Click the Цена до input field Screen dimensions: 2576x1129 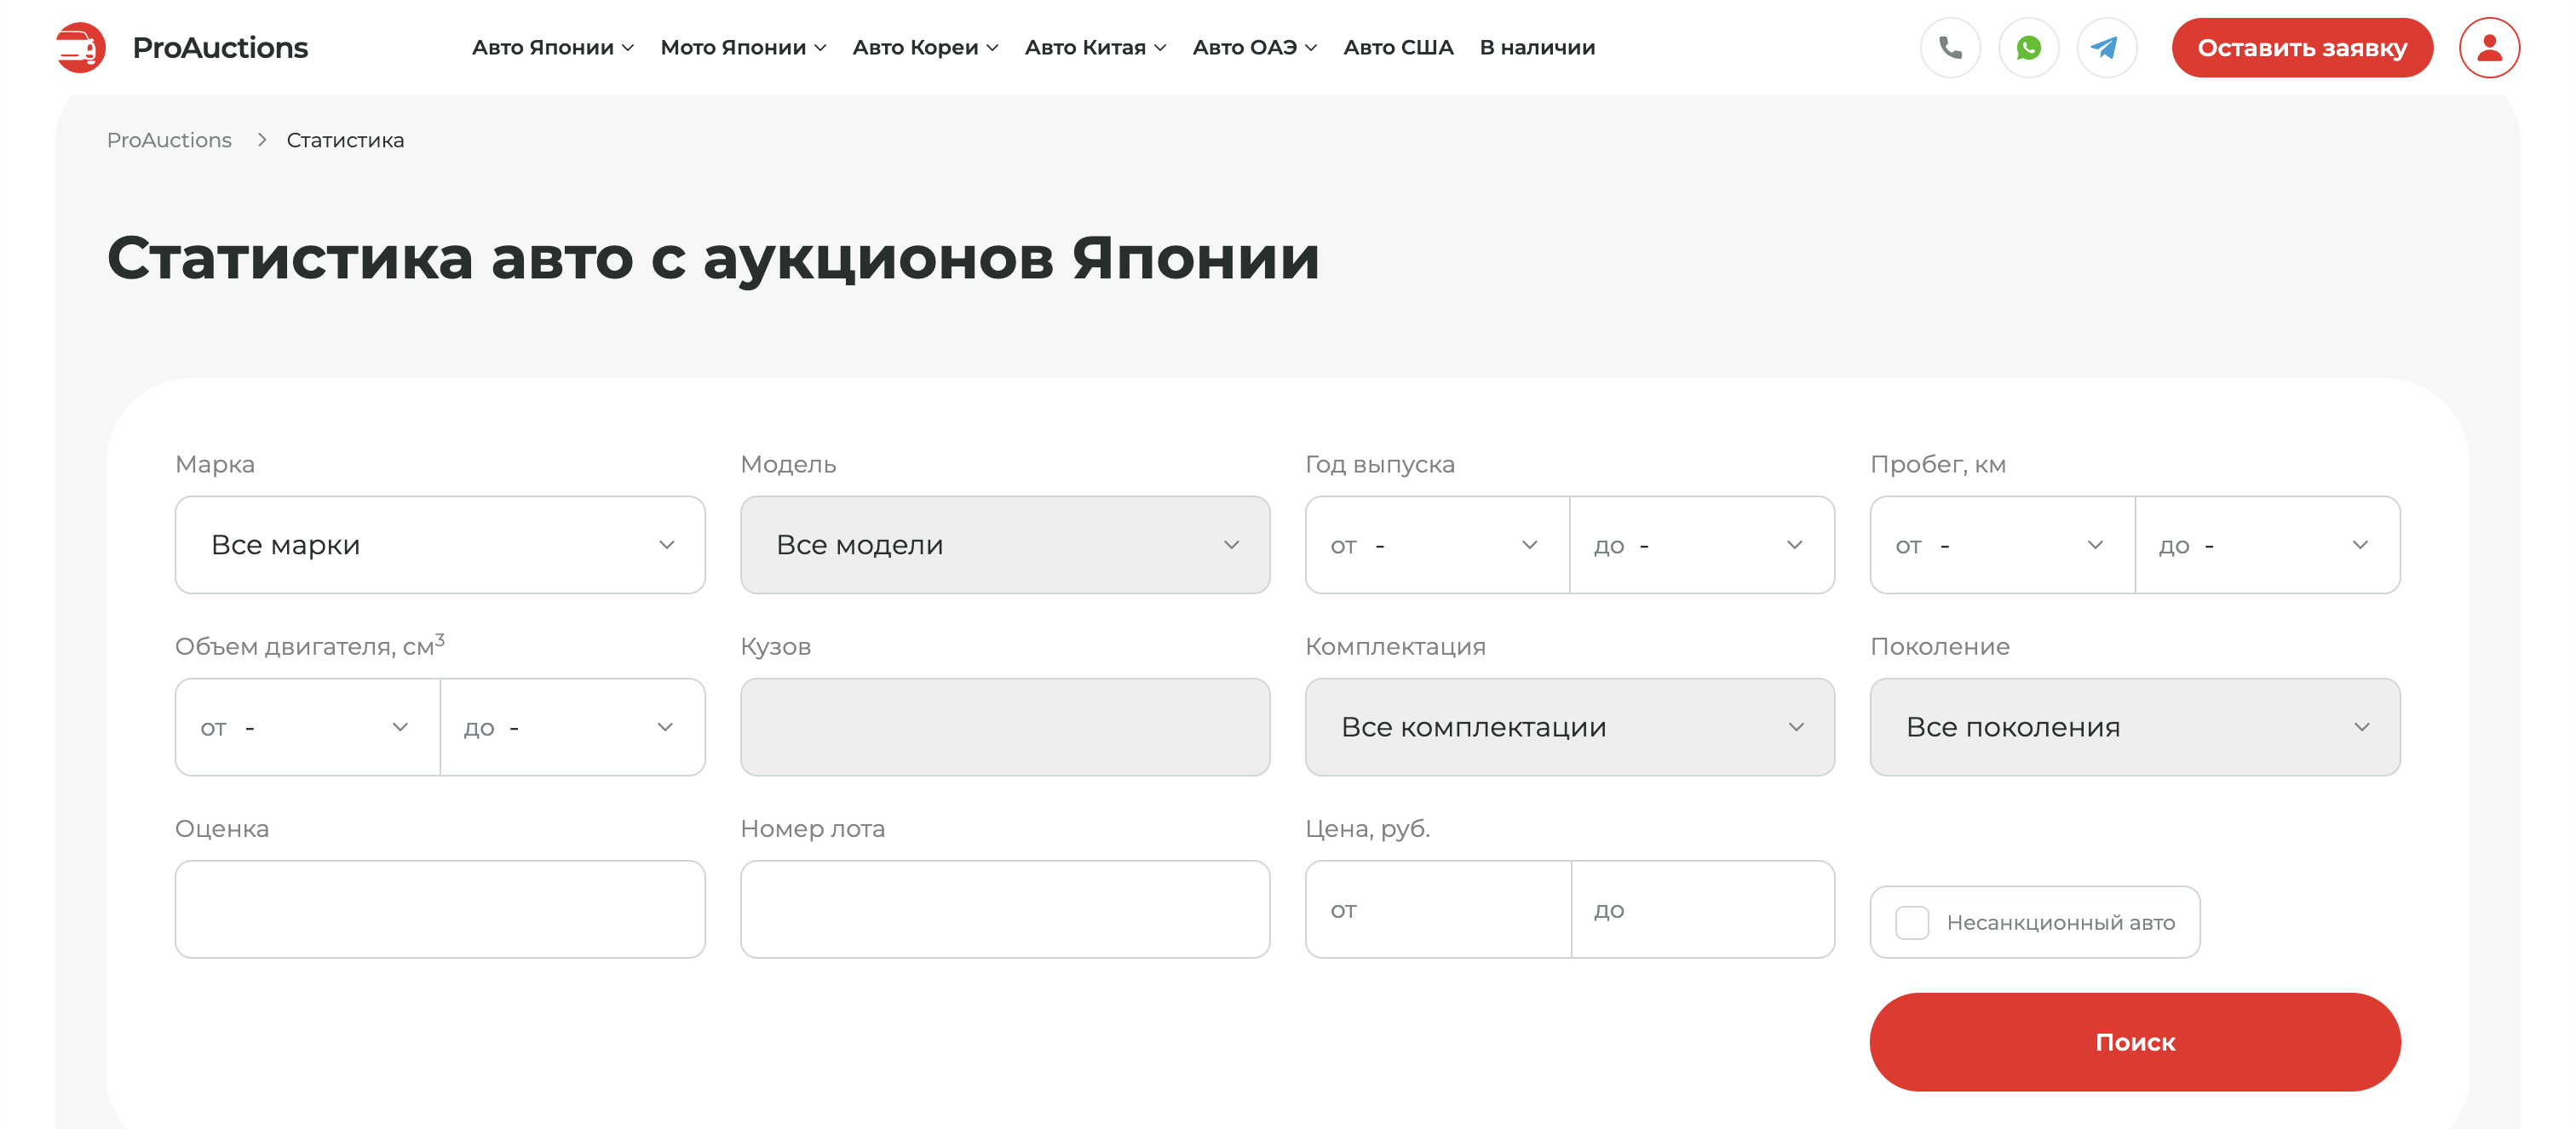point(1703,909)
